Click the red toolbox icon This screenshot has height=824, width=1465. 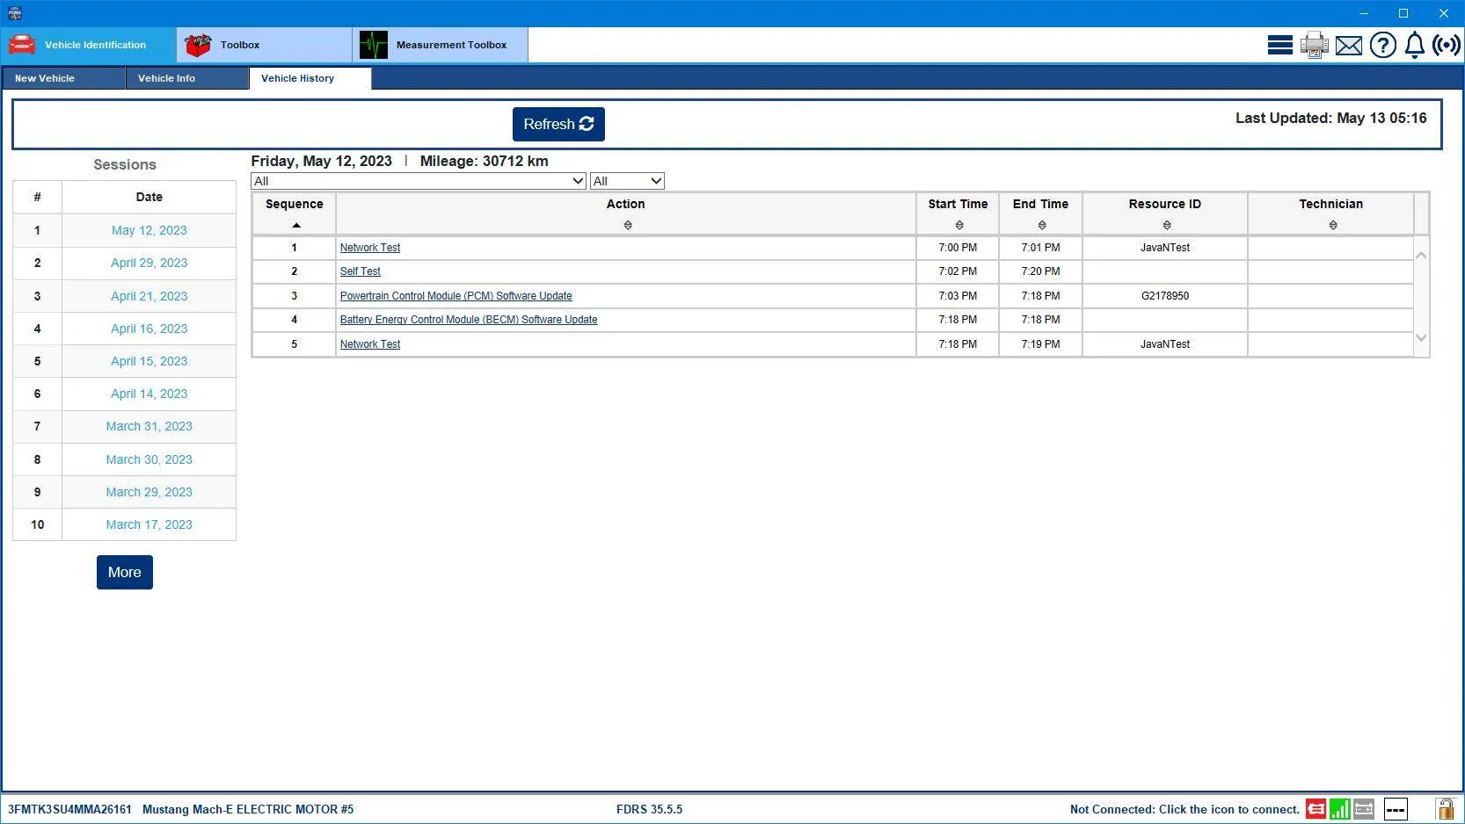coord(198,45)
